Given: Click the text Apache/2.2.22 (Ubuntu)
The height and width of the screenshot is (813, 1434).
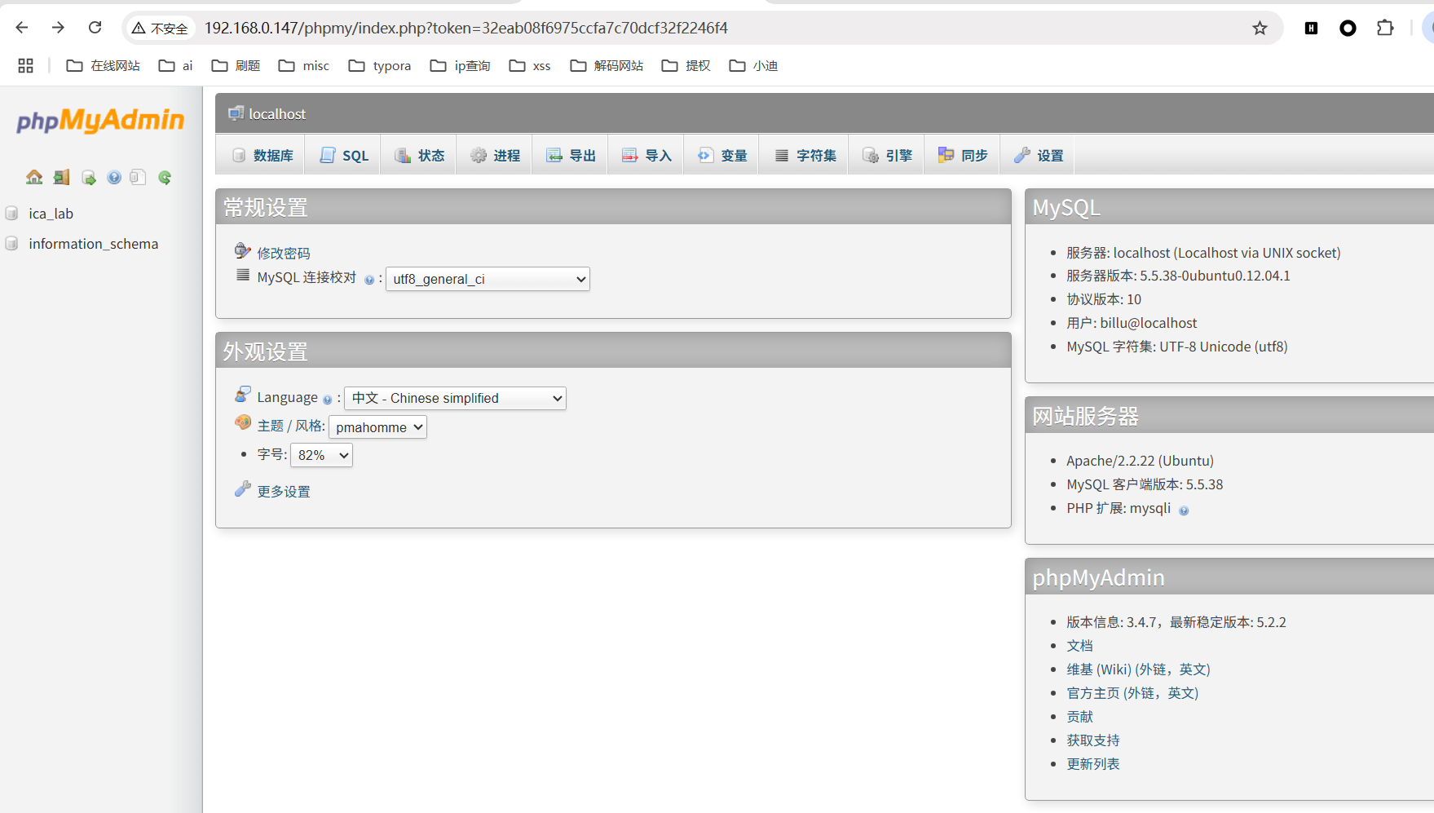Looking at the screenshot, I should (1140, 461).
